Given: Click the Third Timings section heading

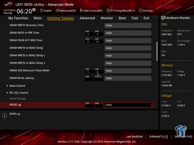Looking at the screenshot, I should [x=18, y=99].
